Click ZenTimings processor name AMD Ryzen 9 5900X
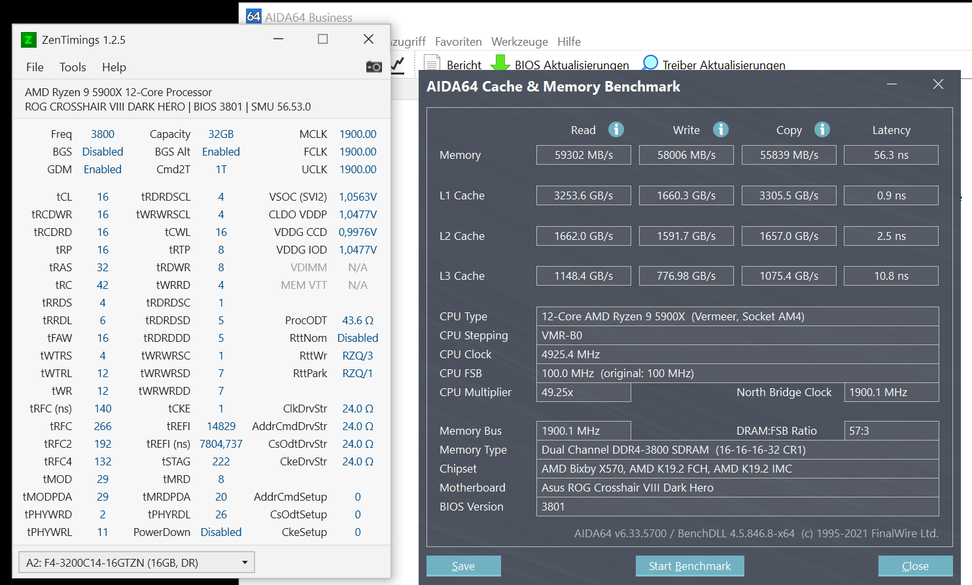The height and width of the screenshot is (585, 972). 118,92
